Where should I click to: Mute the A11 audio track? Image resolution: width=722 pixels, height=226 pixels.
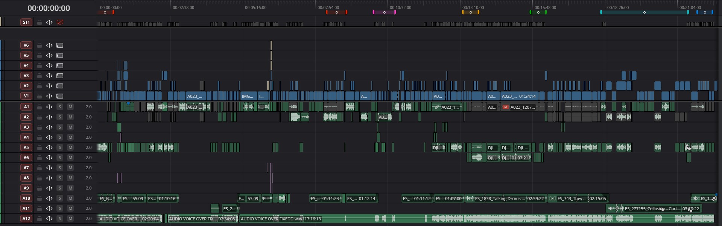[x=70, y=208]
